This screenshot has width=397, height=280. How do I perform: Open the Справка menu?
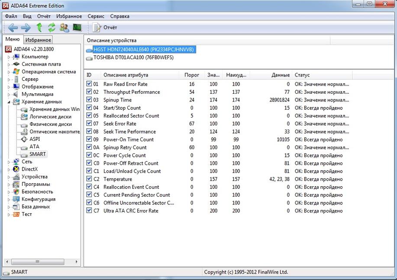click(x=120, y=16)
